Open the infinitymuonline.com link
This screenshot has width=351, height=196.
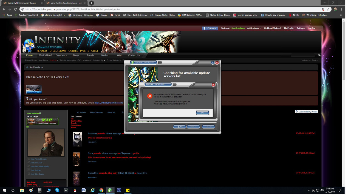point(109,103)
